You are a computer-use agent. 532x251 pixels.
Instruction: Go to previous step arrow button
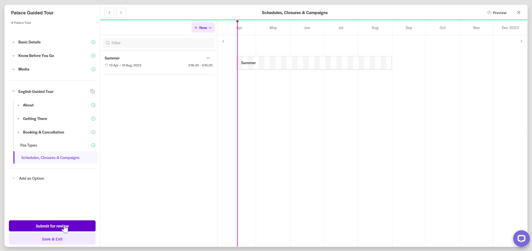point(109,12)
